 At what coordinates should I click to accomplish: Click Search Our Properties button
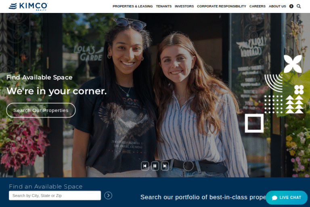tap(41, 110)
